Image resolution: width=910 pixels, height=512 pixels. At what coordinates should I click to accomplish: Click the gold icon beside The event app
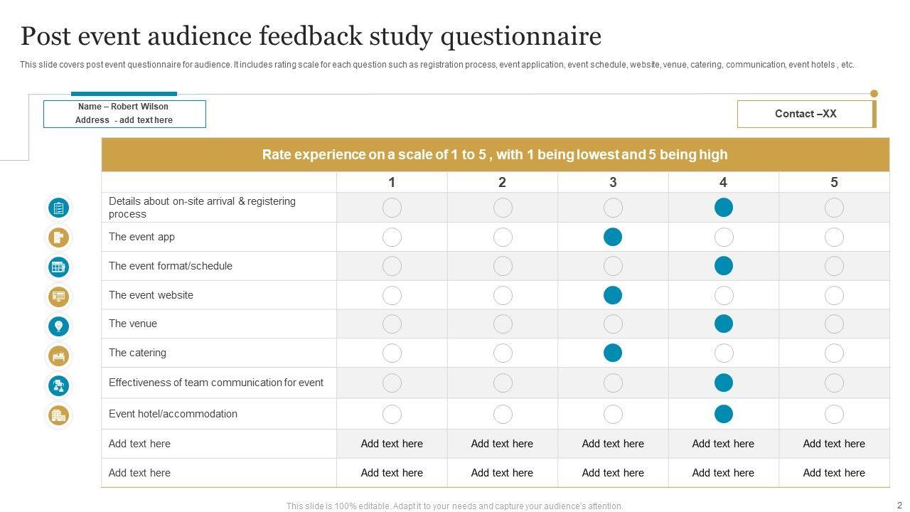[x=58, y=237]
